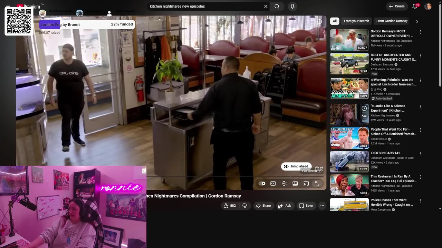Visit Most Dangerous channel

(x=381, y=209)
